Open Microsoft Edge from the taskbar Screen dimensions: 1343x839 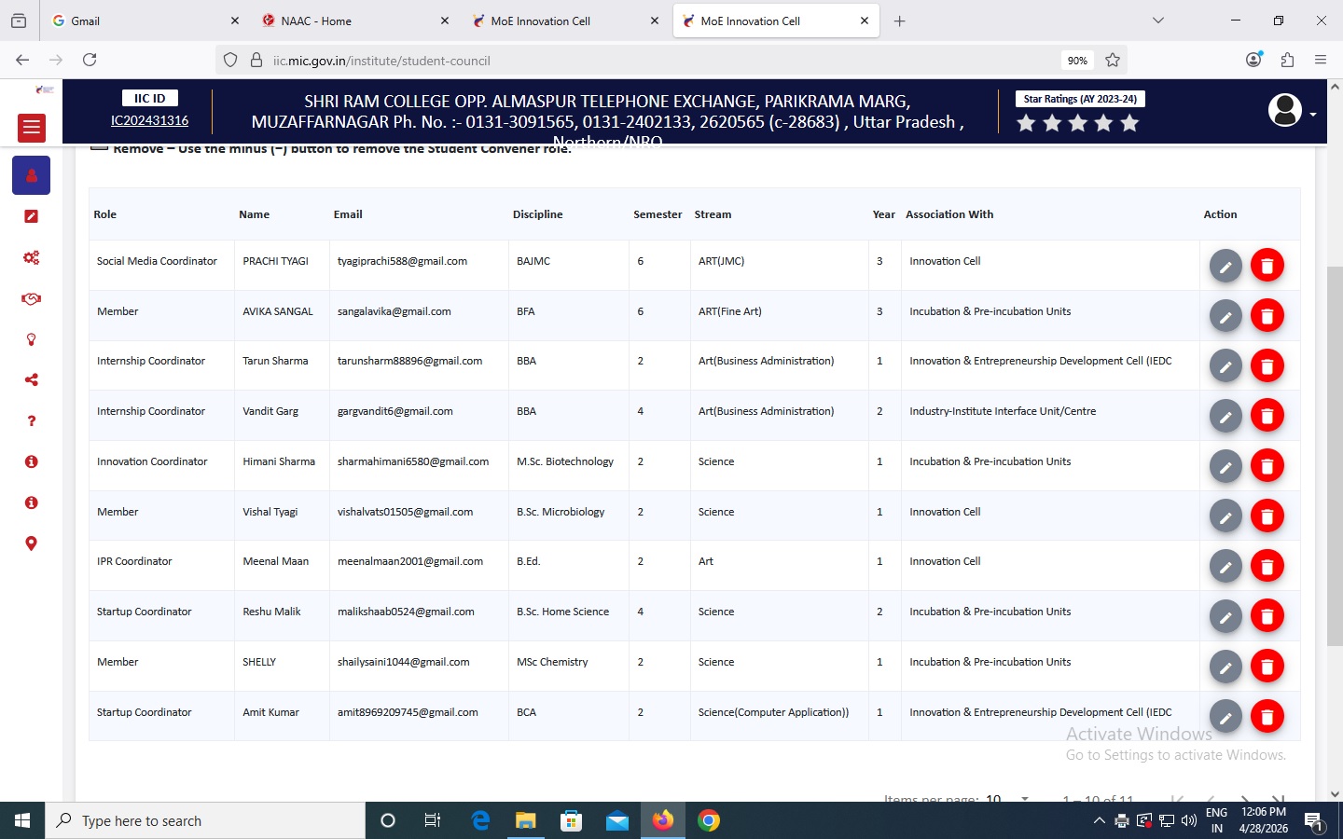[x=480, y=820]
